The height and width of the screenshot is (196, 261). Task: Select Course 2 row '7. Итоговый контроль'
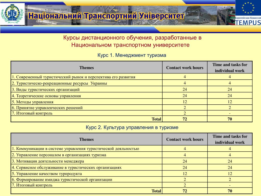pyautogui.click(x=132, y=185)
